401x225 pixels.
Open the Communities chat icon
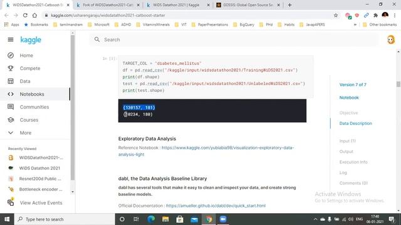(x=11, y=107)
